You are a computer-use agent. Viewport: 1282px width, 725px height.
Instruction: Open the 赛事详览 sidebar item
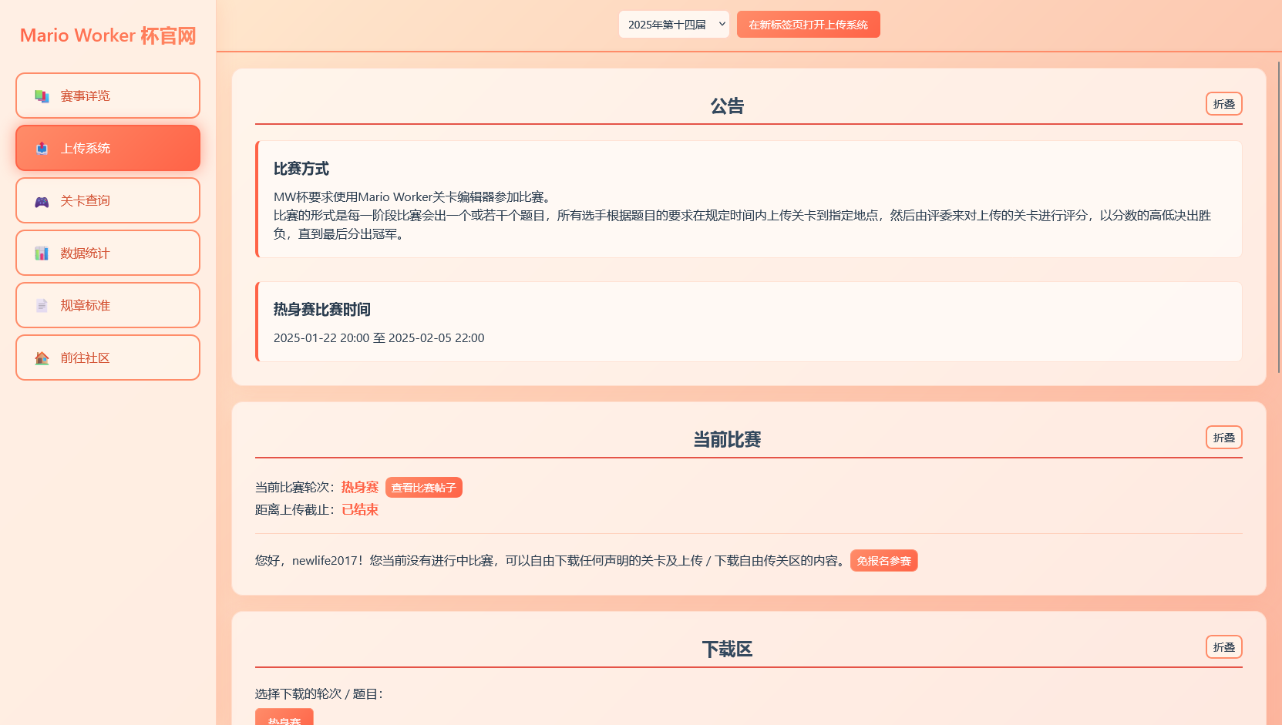point(108,96)
